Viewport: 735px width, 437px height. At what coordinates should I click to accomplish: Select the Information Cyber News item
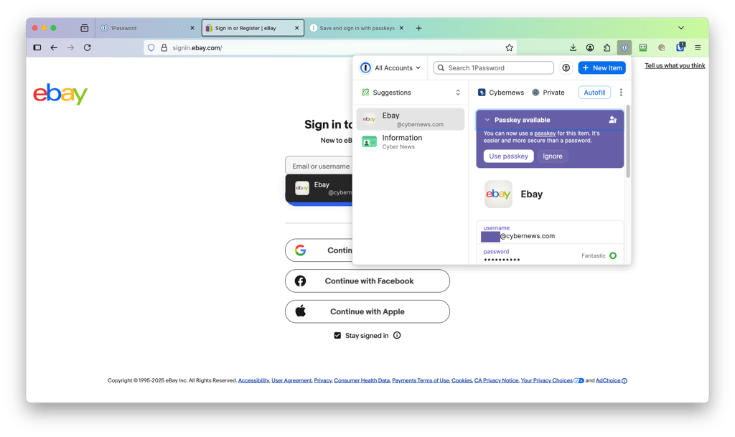411,141
